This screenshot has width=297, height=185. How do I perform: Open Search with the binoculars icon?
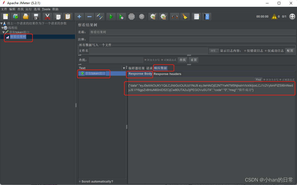coord(175,17)
